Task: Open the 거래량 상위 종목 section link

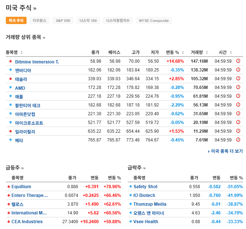Action: click(25, 37)
